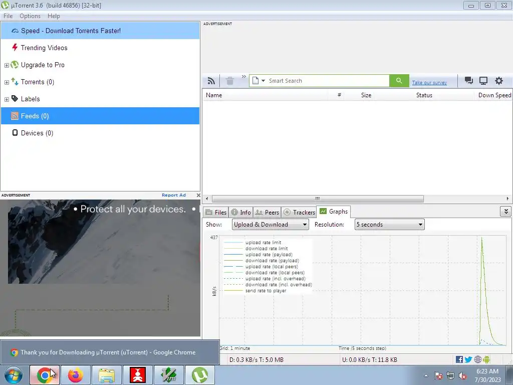Click the RSS feed toolbar icon
Viewport: 513px width, 385px height.
pos(211,81)
